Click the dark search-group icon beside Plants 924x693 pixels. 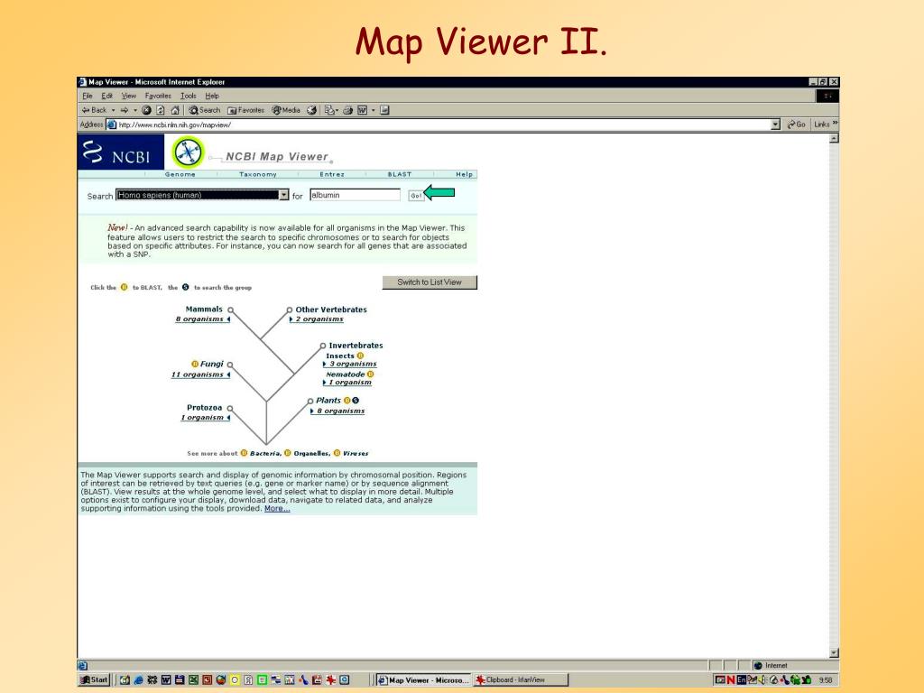pos(356,401)
